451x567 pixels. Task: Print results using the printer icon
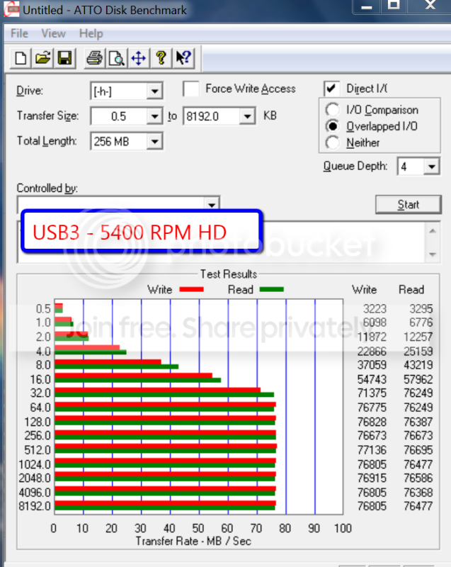(x=95, y=58)
